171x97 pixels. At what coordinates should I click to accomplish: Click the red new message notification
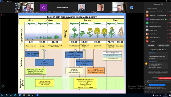tap(164, 78)
